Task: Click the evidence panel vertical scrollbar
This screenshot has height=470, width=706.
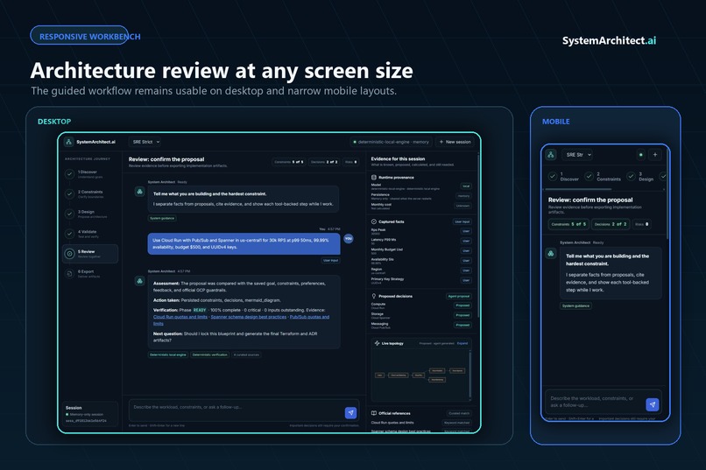Action: tap(477, 238)
